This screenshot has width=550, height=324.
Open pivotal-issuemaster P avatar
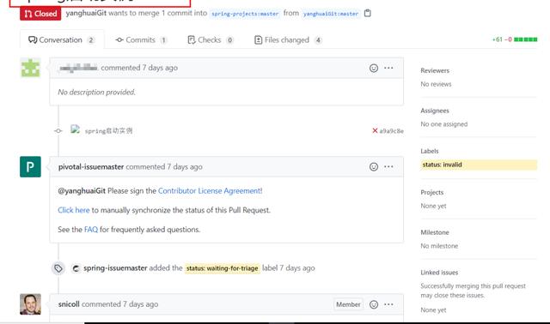[x=31, y=167]
